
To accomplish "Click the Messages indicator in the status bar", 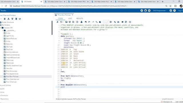I will tap(166, 102).
